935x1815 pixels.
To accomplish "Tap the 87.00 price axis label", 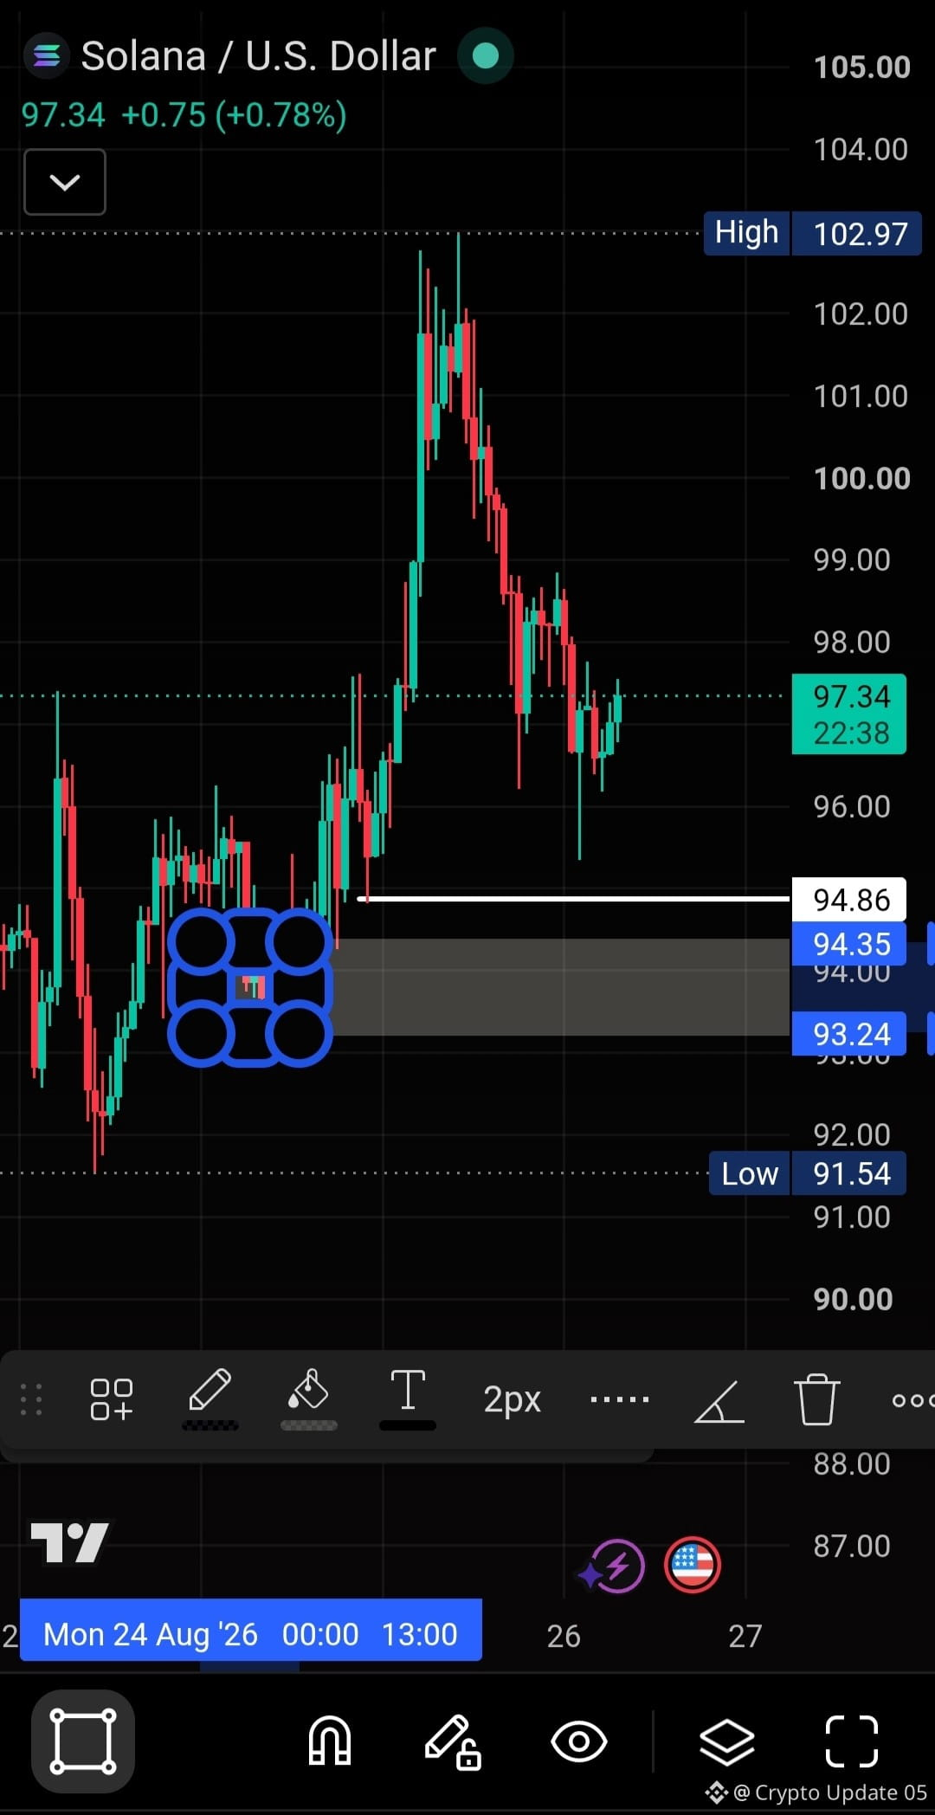I will 852,1547.
